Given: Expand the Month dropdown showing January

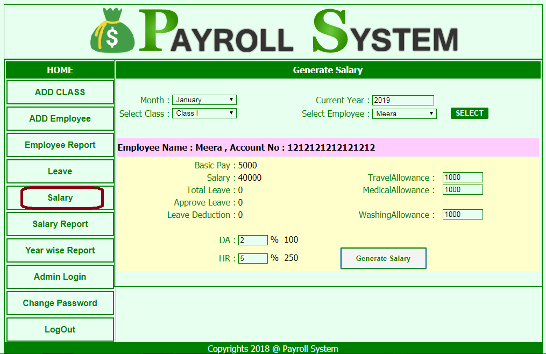Looking at the screenshot, I should point(204,100).
